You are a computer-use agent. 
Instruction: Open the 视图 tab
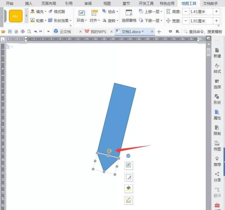point(107,3)
